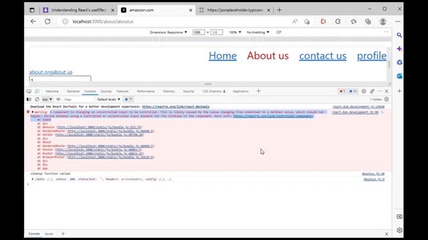Open the user profile avatar

(x=383, y=21)
